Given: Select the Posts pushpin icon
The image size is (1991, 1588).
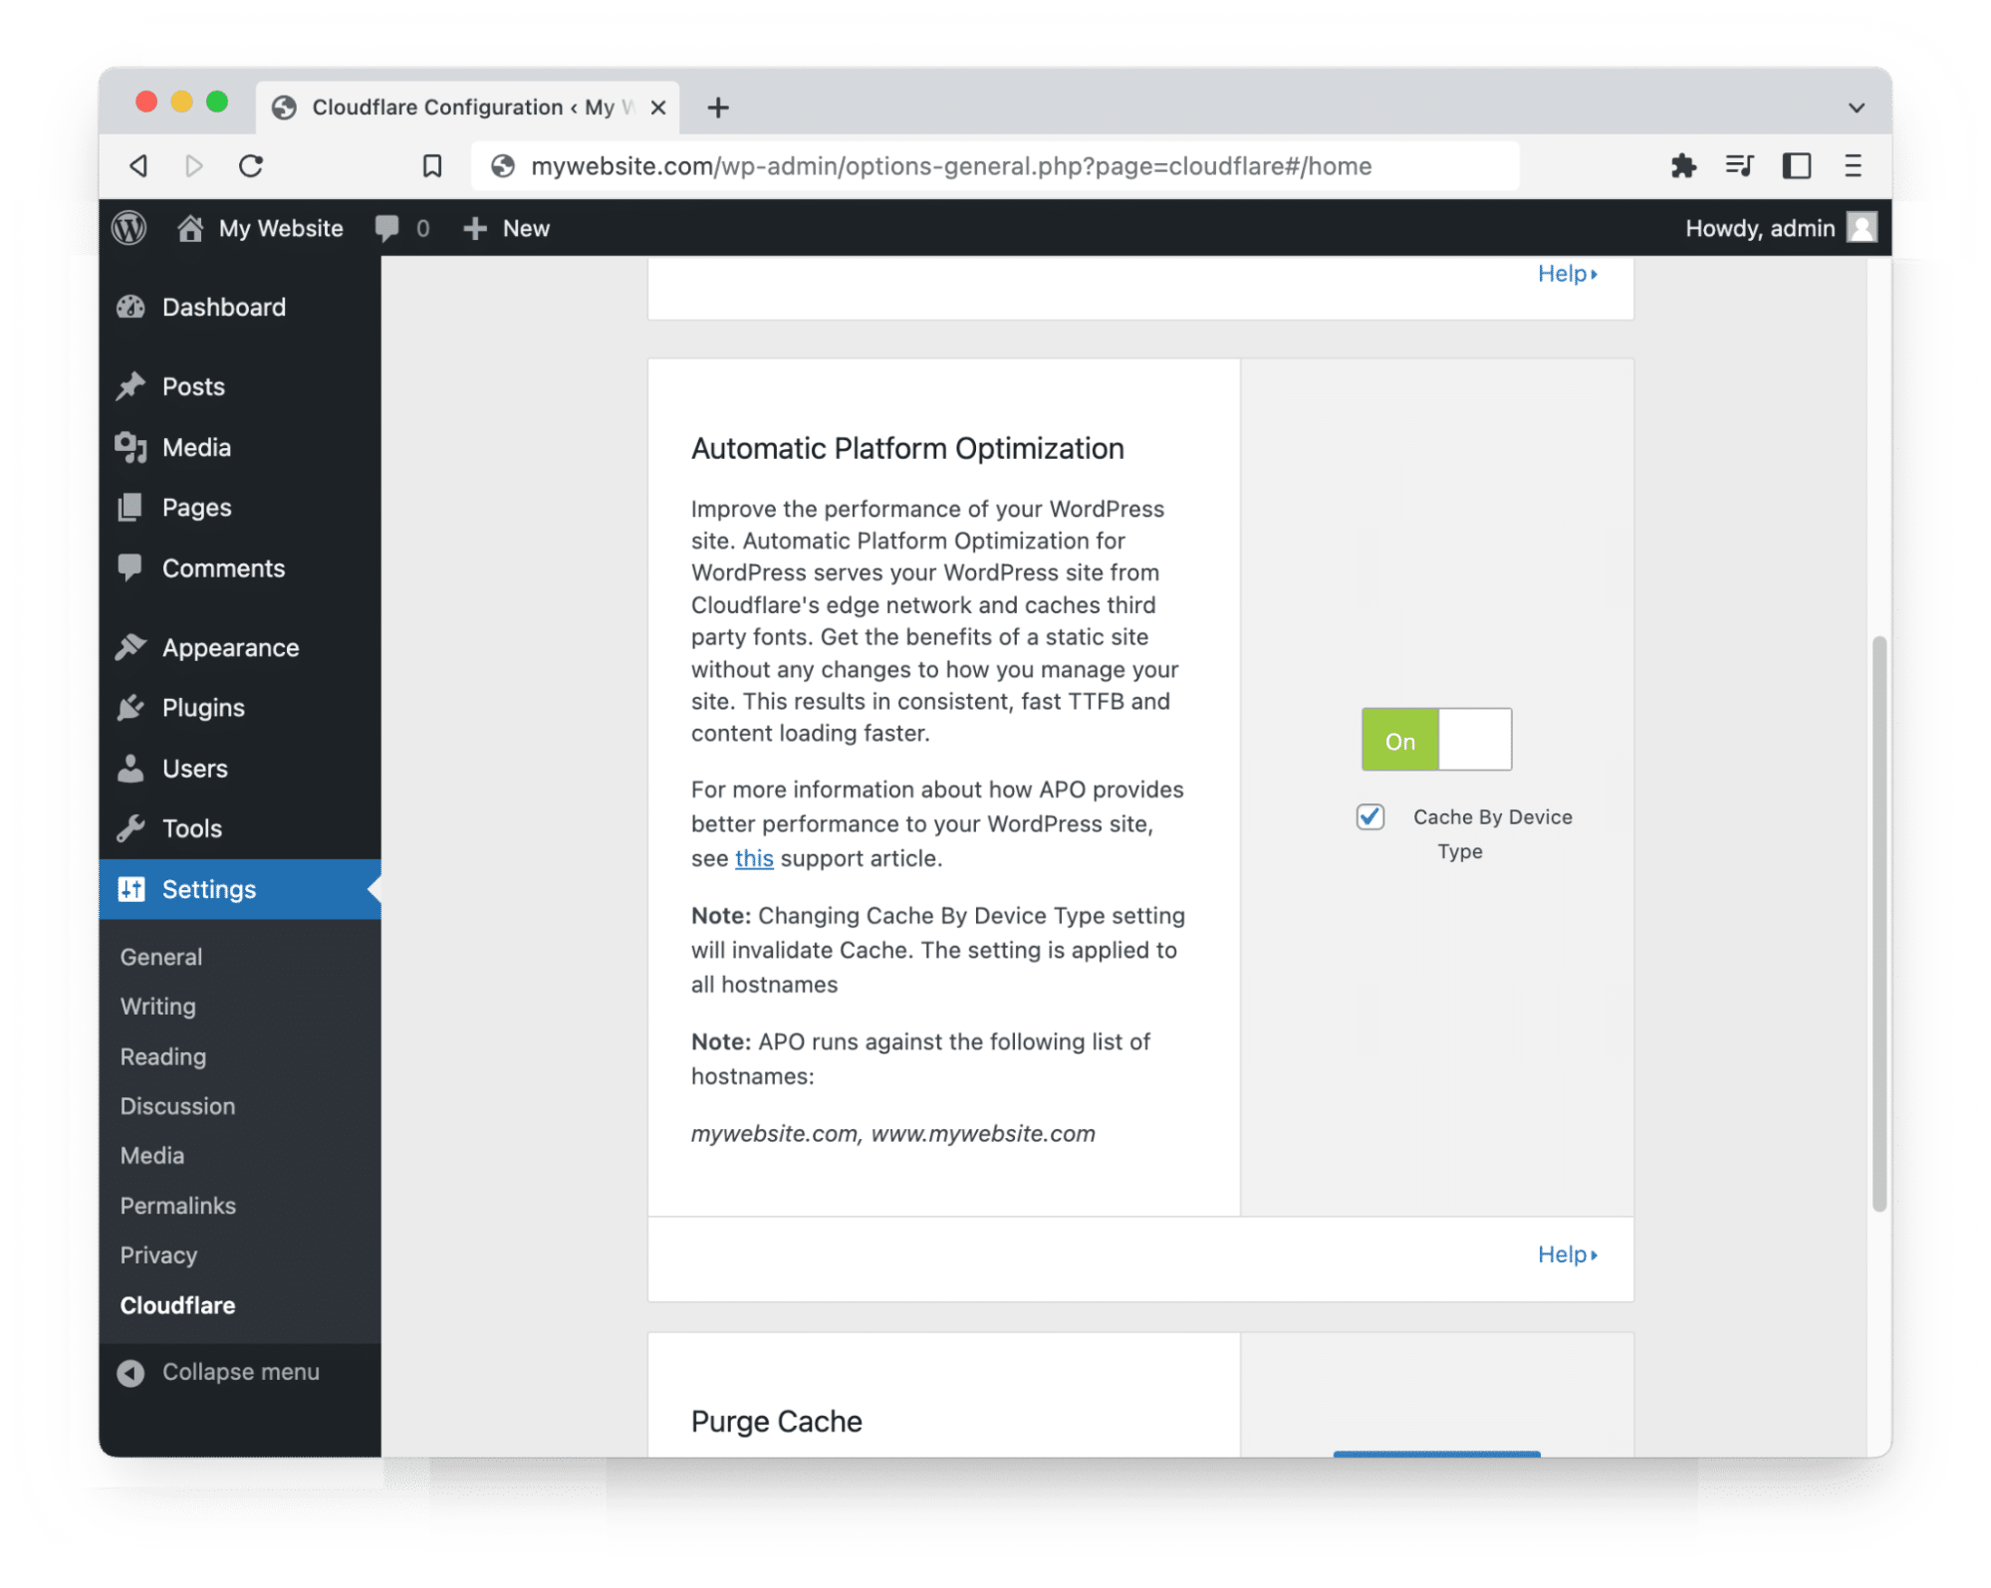Looking at the screenshot, I should (x=130, y=386).
